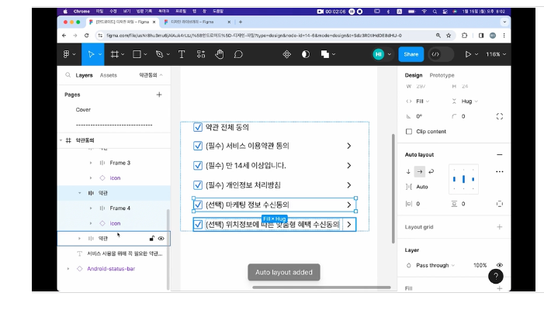Open the vertical resizing Hug dropdown
The width and height of the screenshot is (544, 310).
pos(470,102)
